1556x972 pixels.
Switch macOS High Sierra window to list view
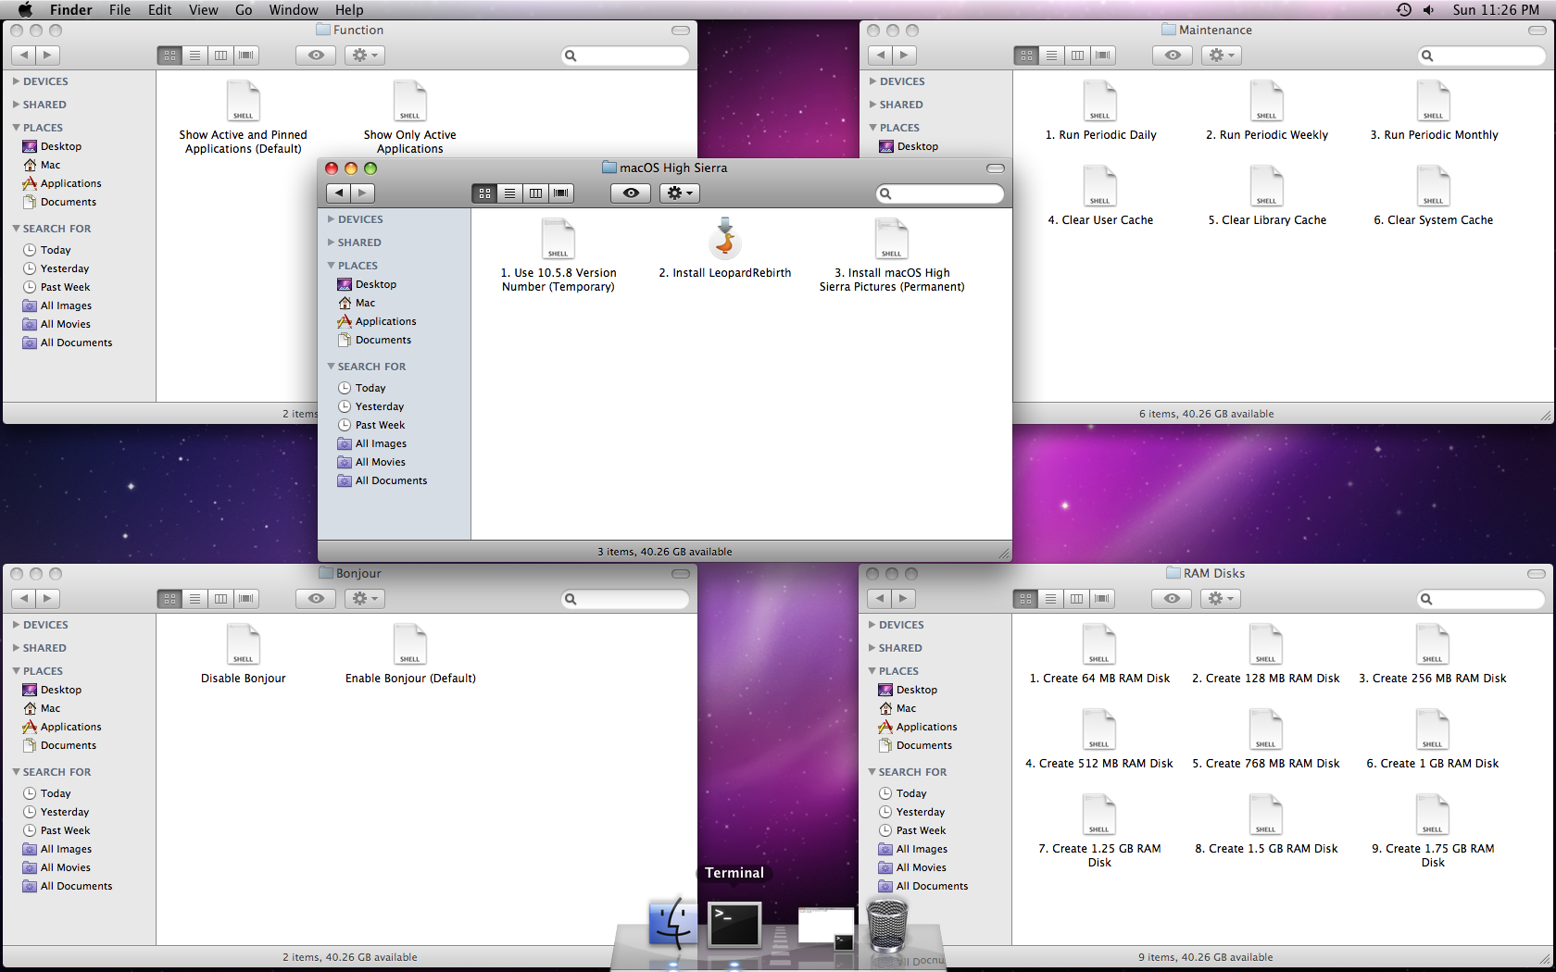(509, 193)
